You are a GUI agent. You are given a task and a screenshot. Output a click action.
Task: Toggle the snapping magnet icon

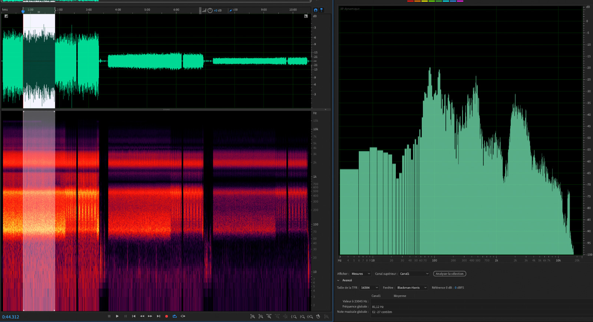click(316, 10)
